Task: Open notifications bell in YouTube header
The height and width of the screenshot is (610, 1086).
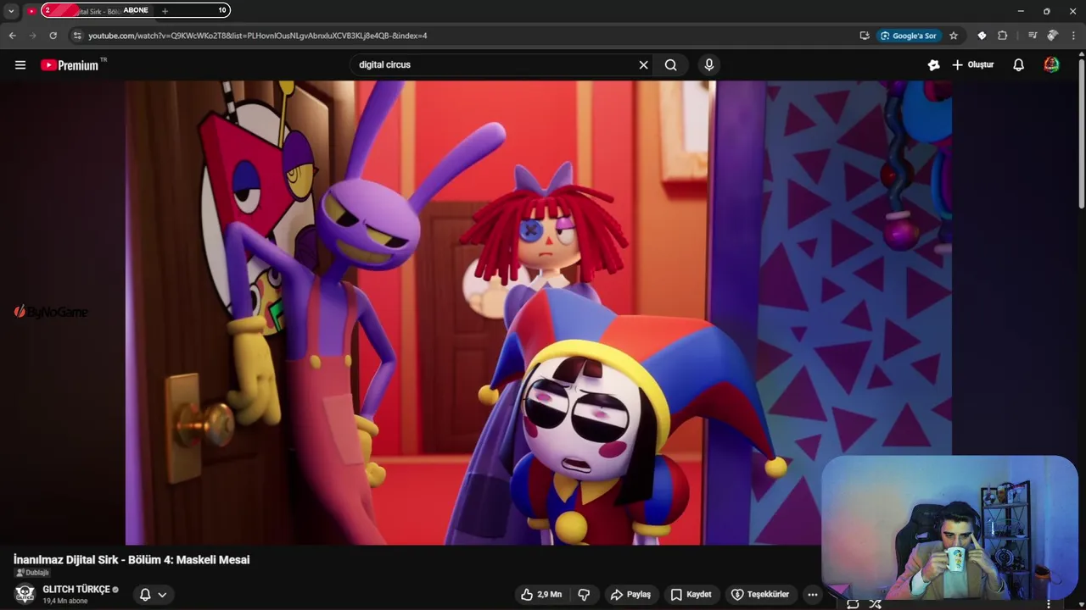Action: click(1019, 65)
